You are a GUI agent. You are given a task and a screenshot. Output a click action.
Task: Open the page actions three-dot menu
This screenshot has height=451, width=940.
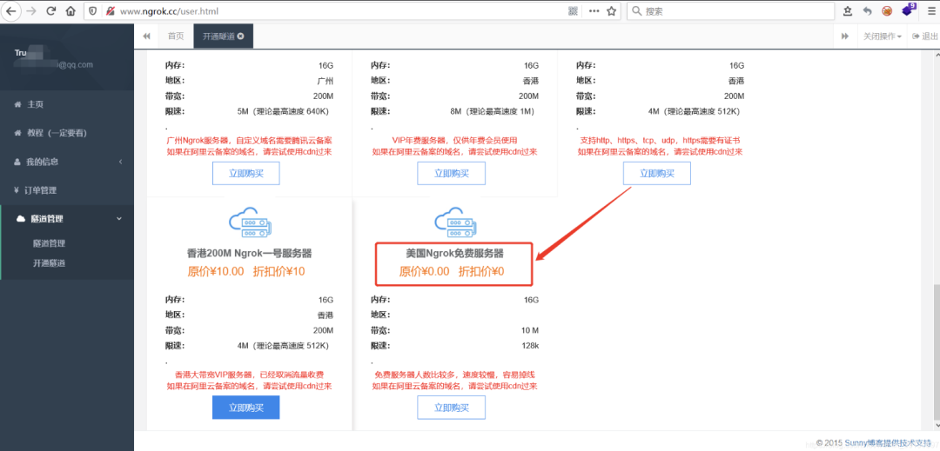[x=594, y=10]
